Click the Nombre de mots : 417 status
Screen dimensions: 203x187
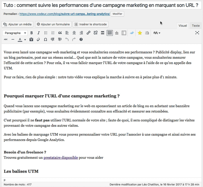pos(18,184)
